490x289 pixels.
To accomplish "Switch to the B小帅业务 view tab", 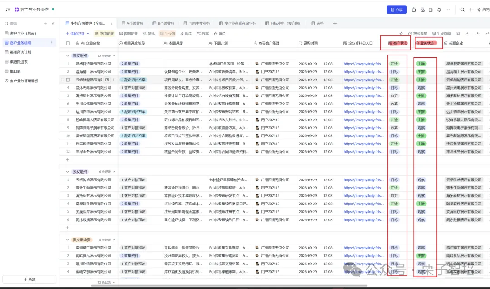I will pos(163,23).
